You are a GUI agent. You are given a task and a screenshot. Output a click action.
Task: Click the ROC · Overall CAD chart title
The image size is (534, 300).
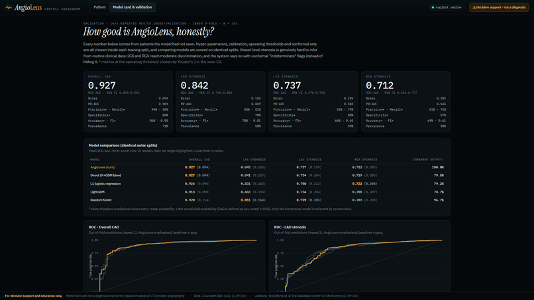(x=104, y=227)
